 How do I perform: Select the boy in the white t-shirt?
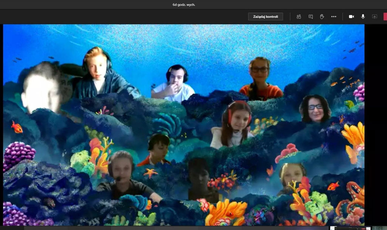coord(175,84)
